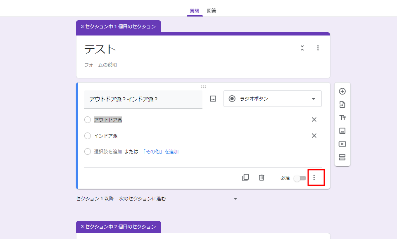Click the add image icon in sidebar

(342, 131)
